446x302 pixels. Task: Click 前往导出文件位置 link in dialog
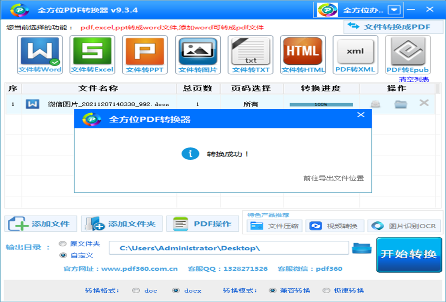tap(334, 178)
